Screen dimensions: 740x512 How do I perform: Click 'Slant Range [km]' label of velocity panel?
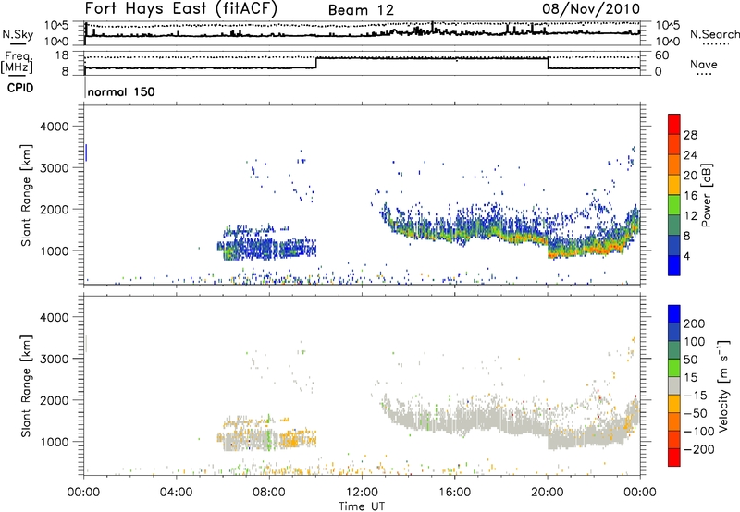point(26,385)
